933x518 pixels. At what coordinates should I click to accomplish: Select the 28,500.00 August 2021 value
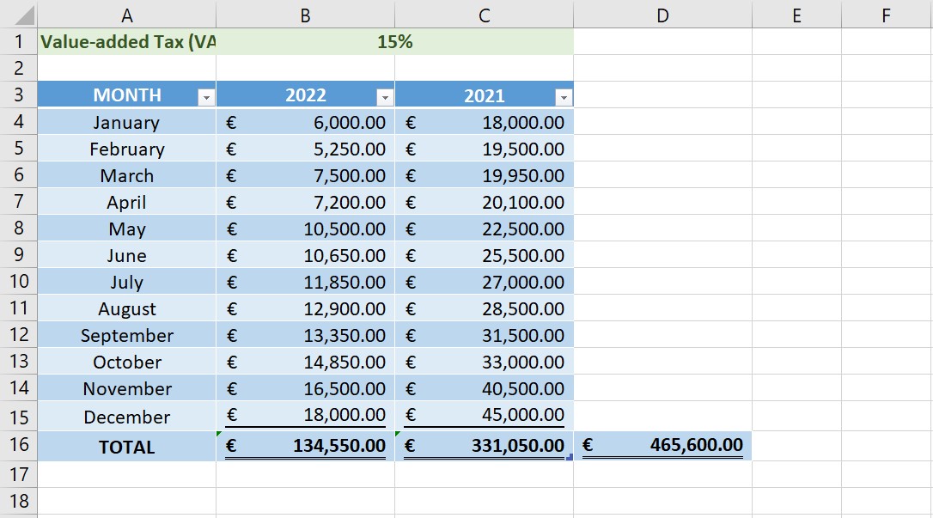(x=485, y=308)
